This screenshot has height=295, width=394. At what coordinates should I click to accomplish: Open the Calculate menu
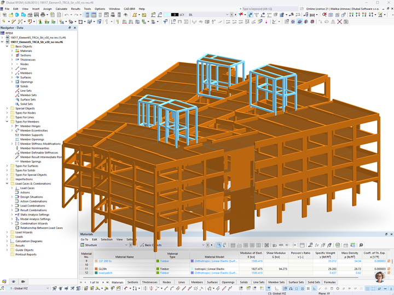pos(61,9)
